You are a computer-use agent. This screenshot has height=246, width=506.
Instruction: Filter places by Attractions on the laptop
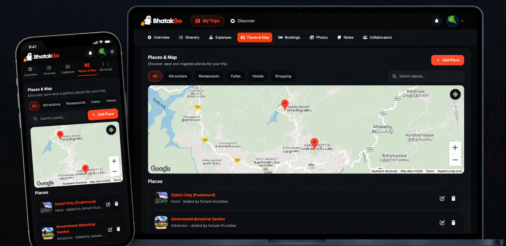[178, 76]
